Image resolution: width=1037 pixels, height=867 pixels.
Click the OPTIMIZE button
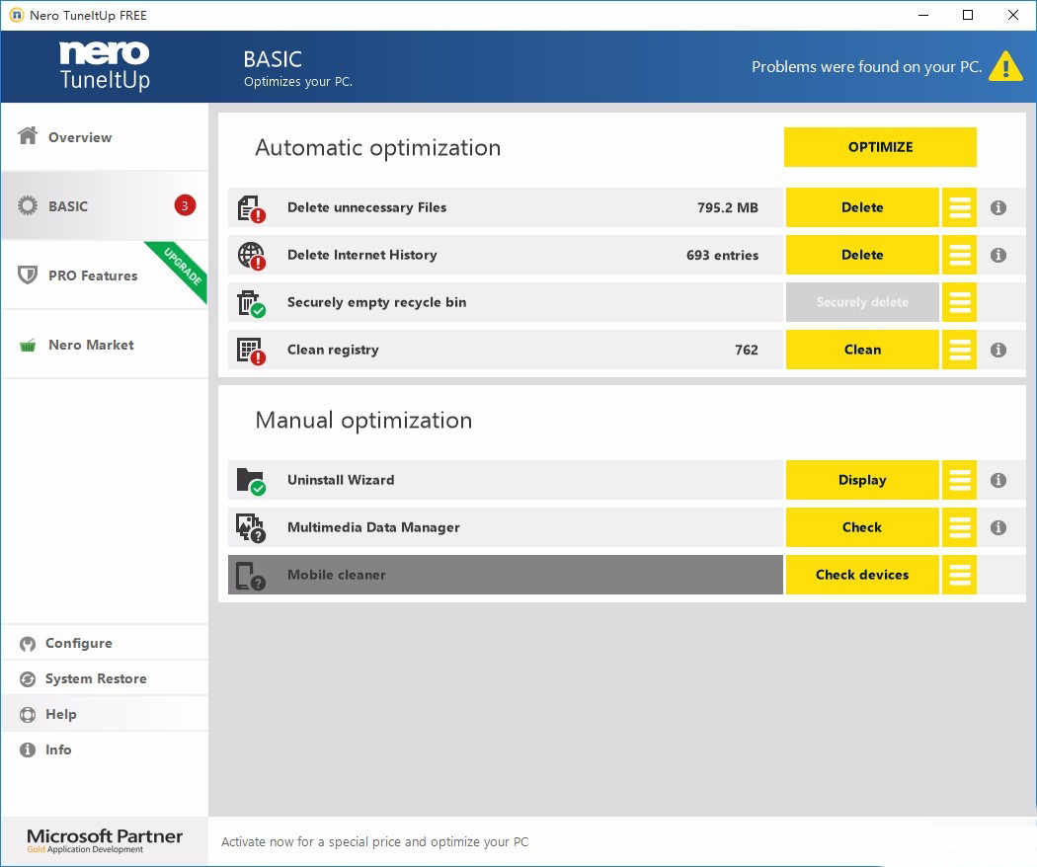pyautogui.click(x=880, y=147)
